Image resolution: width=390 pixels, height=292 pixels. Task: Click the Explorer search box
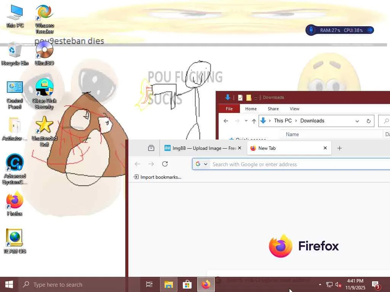point(384,121)
